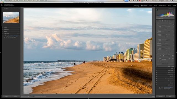This screenshot has height=99, width=177.
Task: Select the Crop Overlay tool icon
Action: (x=158, y=21)
